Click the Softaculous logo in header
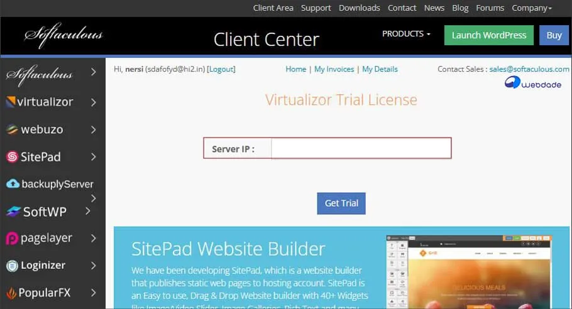 point(63,35)
